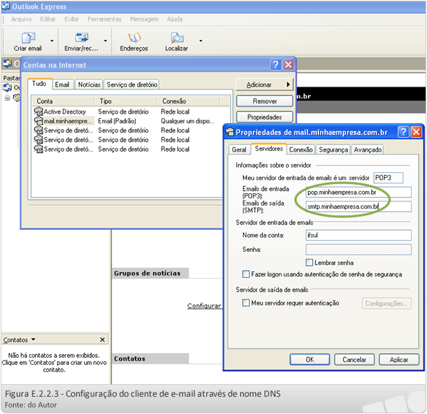Click Cancelar in Propriedades dialog
Viewport: 427px width, 414px height.
click(x=354, y=359)
